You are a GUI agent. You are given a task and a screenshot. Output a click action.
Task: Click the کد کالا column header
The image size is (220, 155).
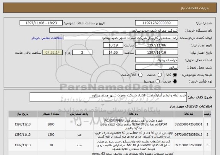[189, 114]
